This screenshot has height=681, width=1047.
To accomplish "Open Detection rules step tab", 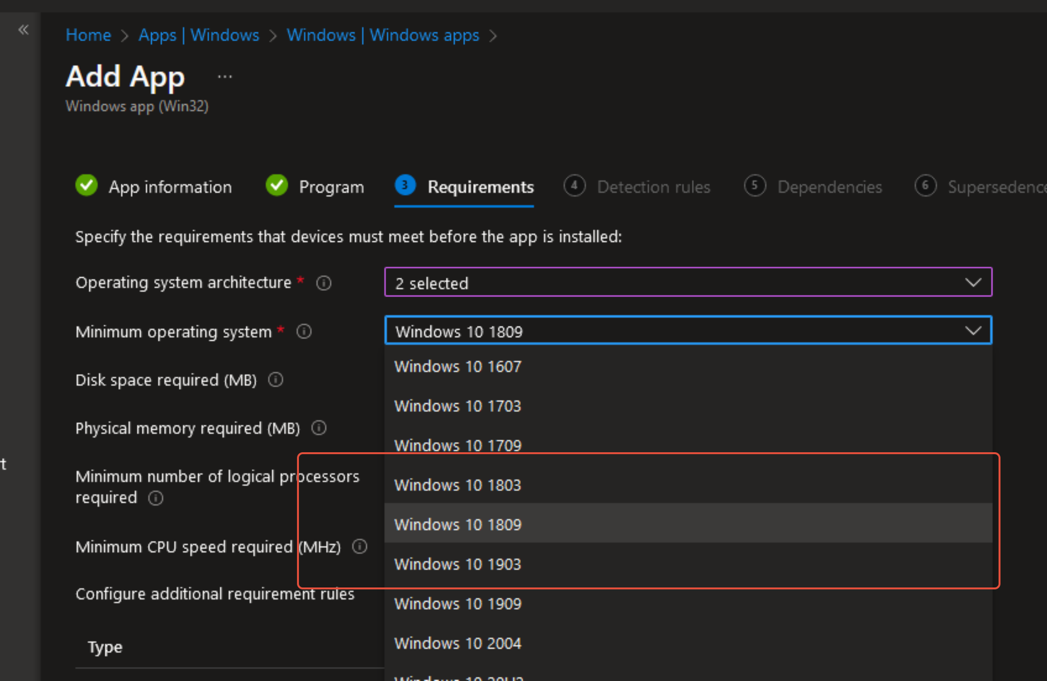I will point(653,187).
